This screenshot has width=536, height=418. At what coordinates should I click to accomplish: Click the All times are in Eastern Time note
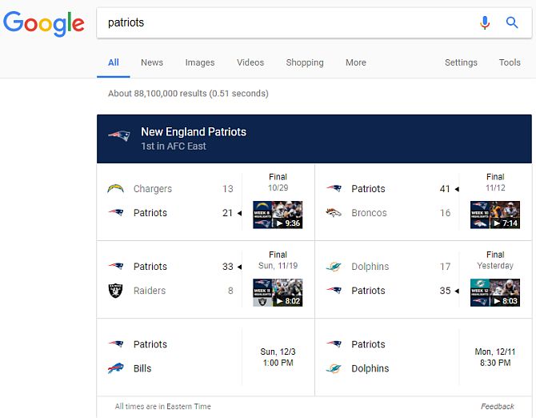point(162,406)
